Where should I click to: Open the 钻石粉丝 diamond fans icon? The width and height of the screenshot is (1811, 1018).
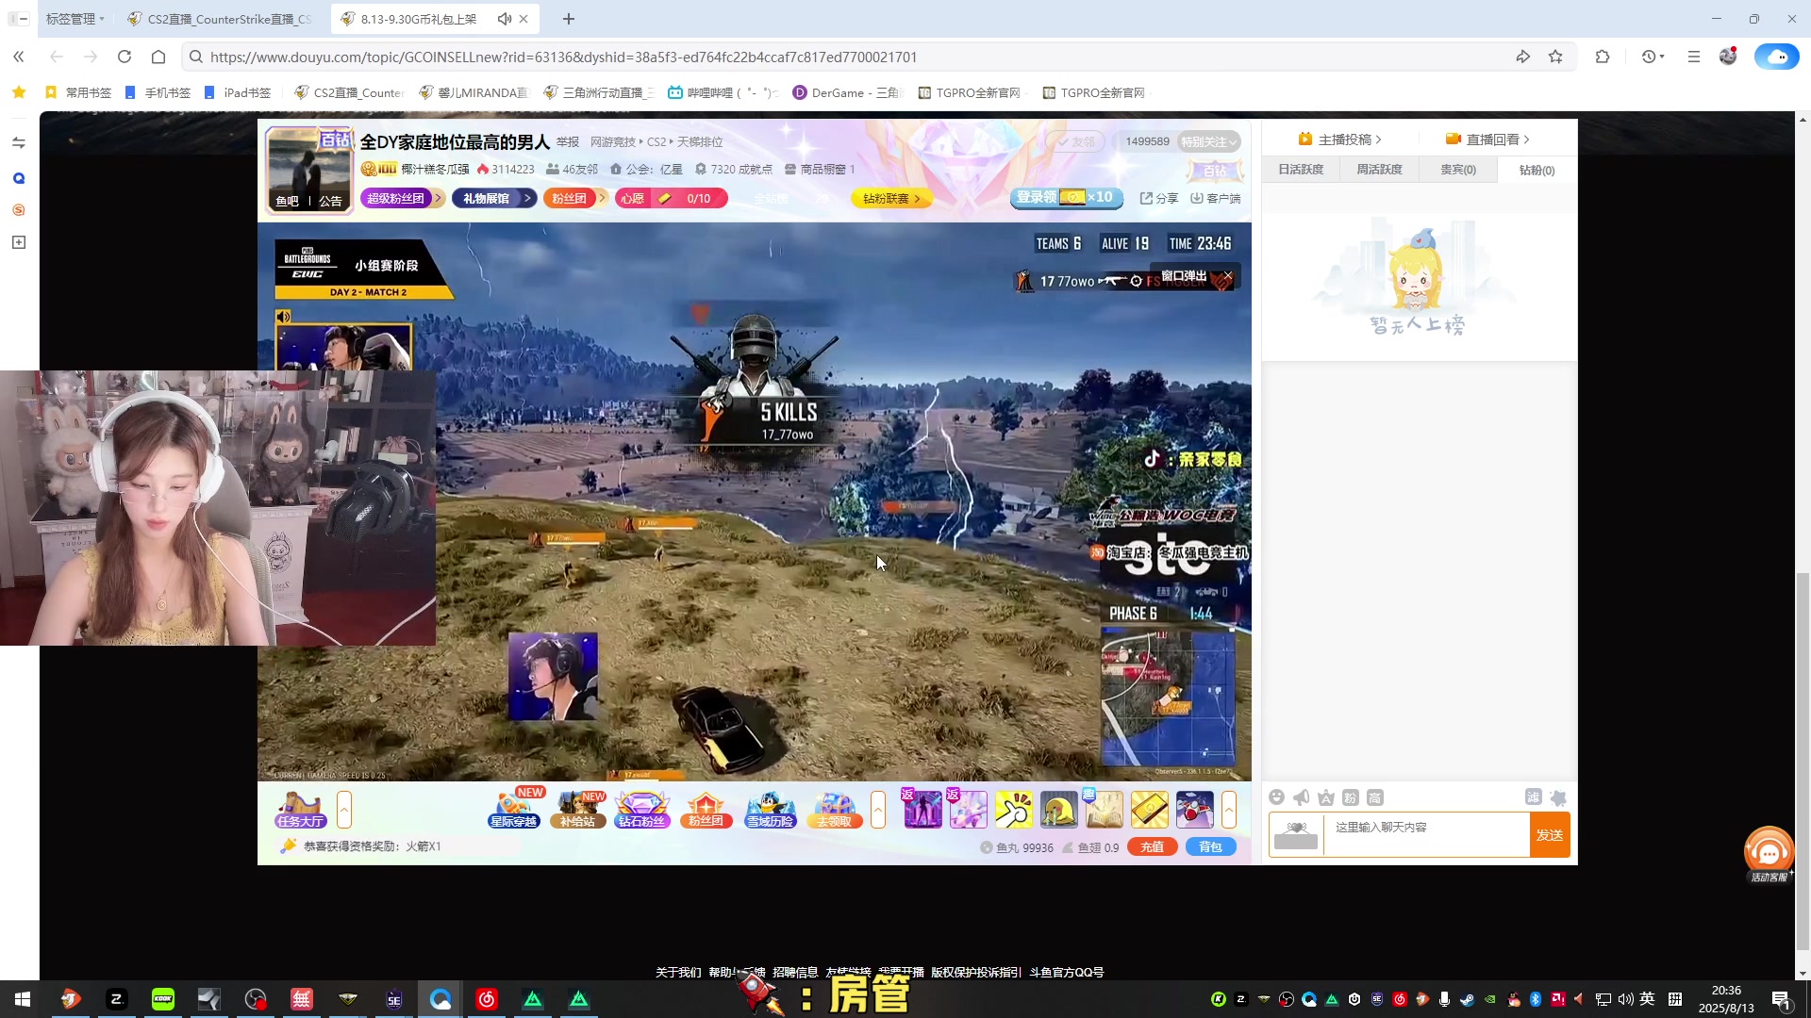pyautogui.click(x=642, y=810)
